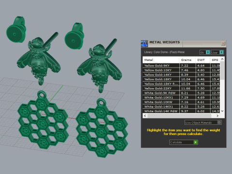Select the right honeycomb pendant model
Image resolution: width=232 pixels, height=174 pixels.
[102, 128]
